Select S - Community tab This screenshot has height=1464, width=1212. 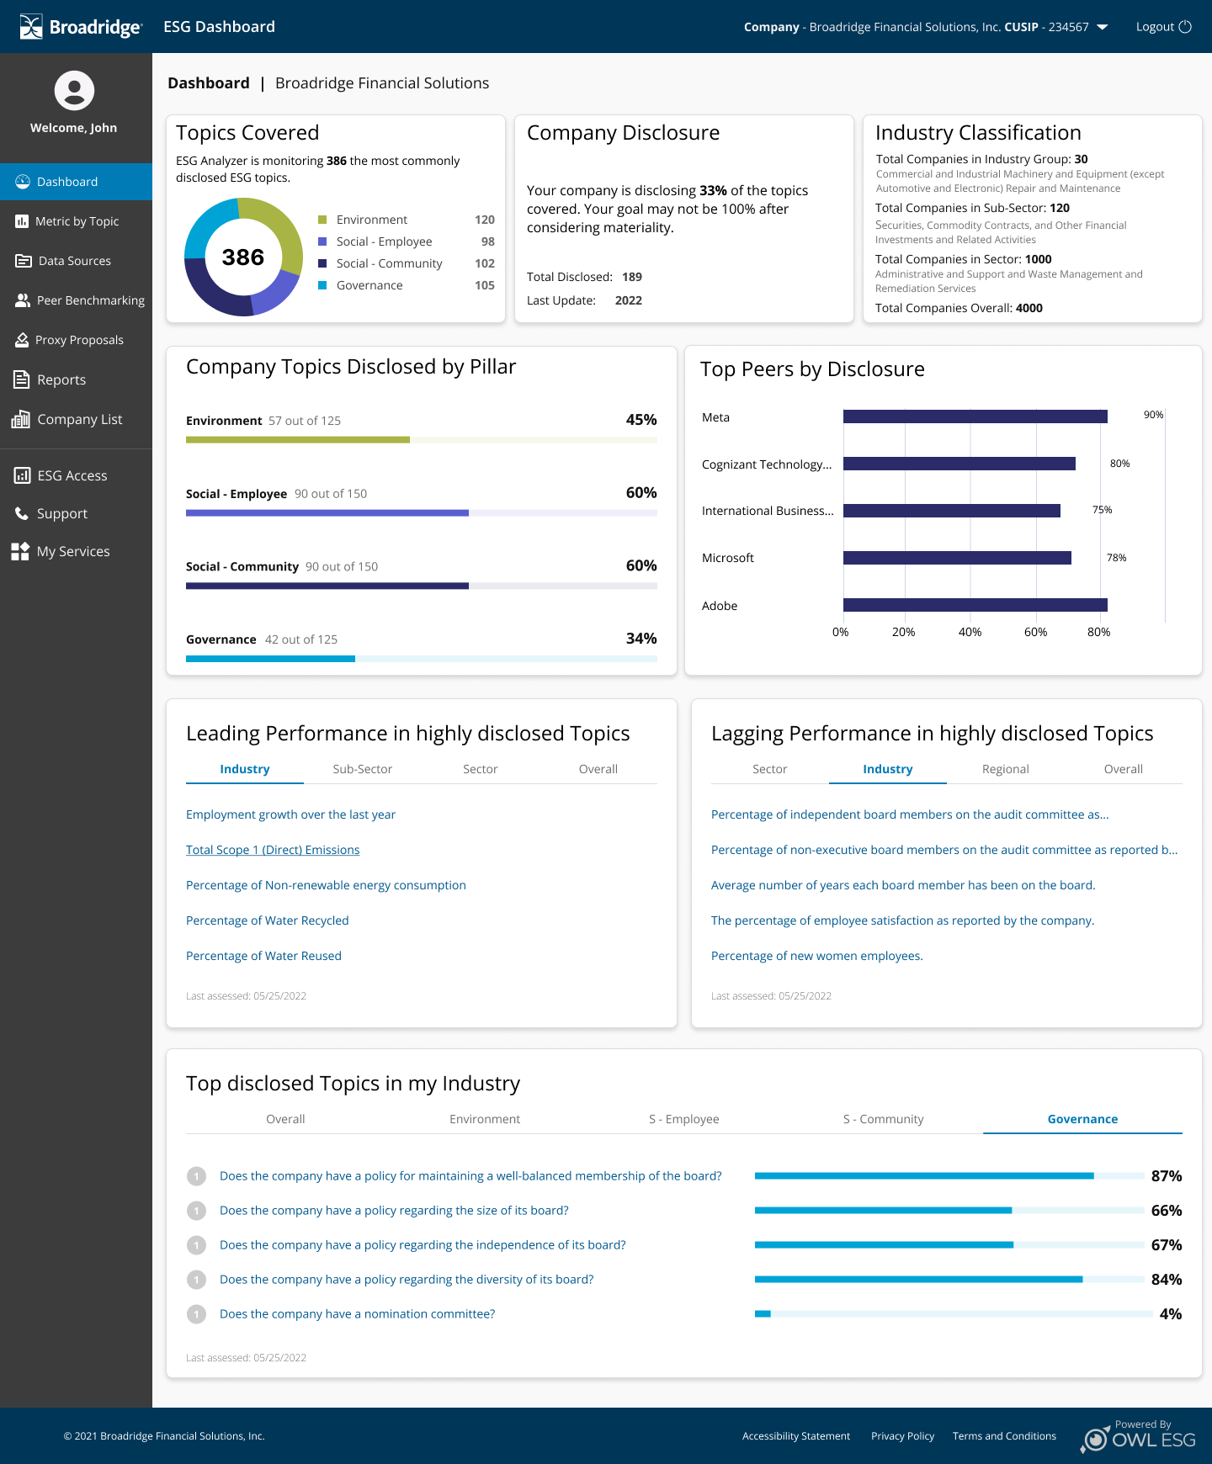[884, 1119]
